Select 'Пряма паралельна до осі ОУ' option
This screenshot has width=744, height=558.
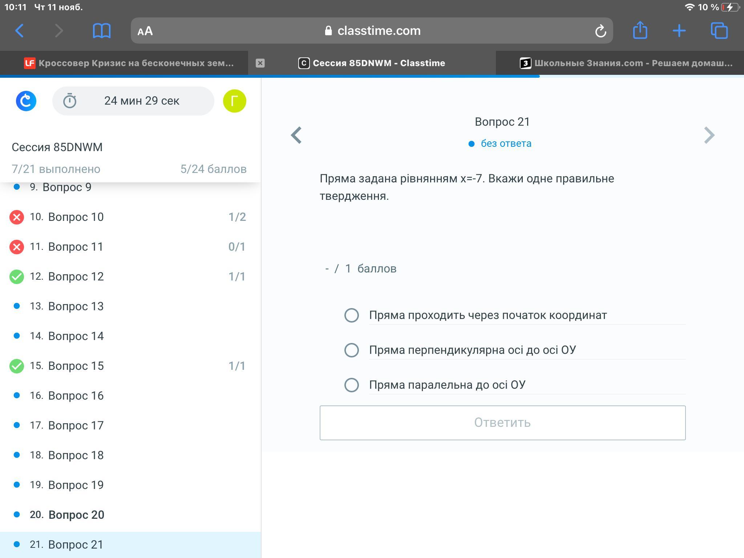(352, 385)
